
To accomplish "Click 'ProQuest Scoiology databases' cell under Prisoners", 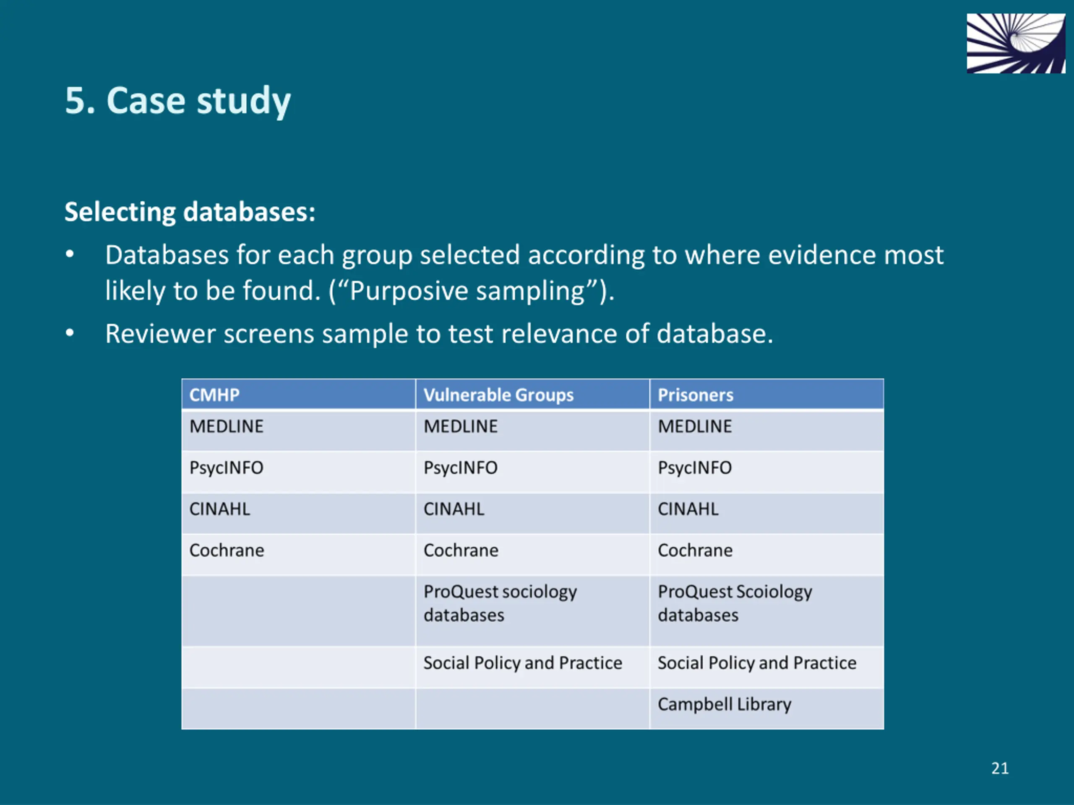I will [x=734, y=603].
